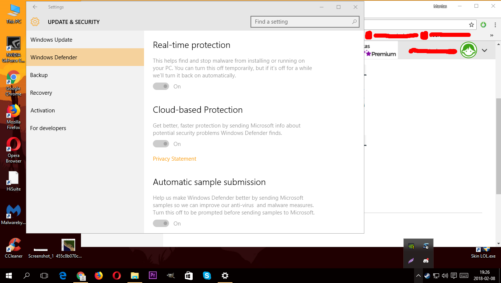This screenshot has height=283, width=501.
Task: Select For developers in sidebar
Action: [x=85, y=128]
